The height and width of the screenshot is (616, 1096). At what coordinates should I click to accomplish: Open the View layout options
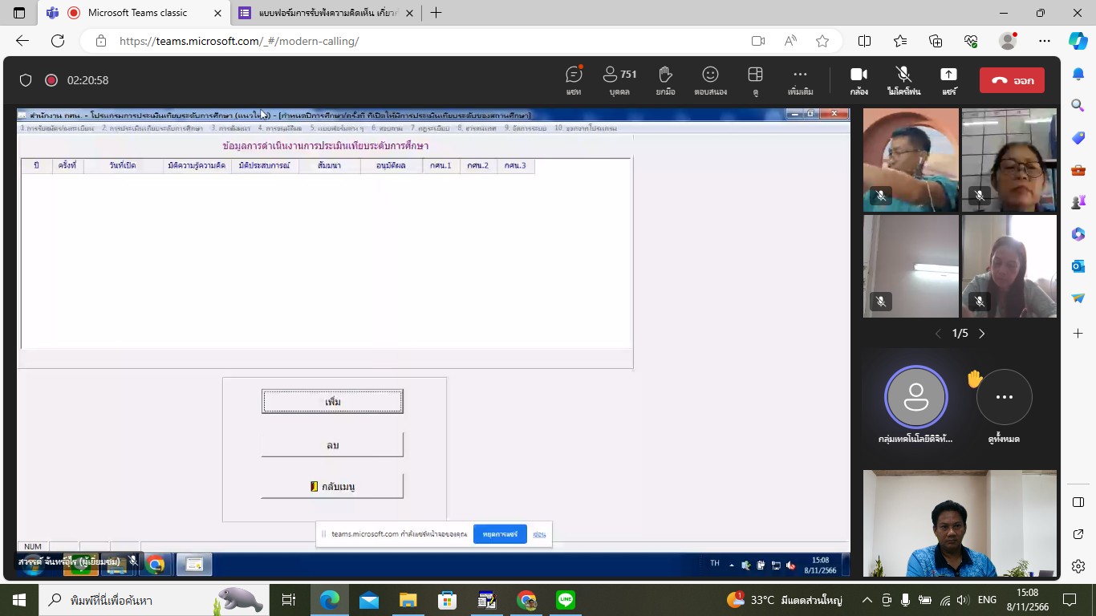[x=755, y=80]
